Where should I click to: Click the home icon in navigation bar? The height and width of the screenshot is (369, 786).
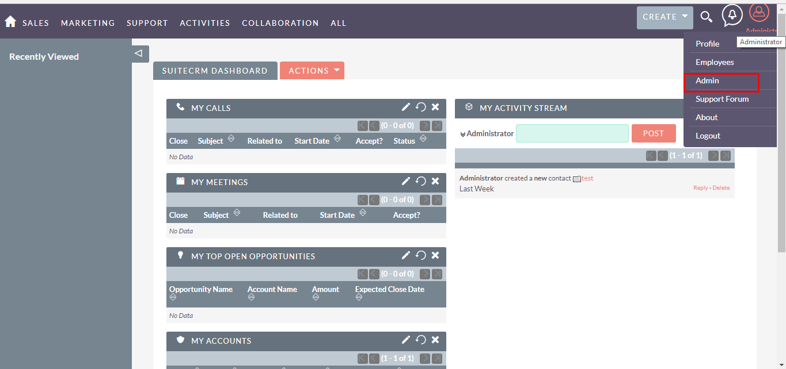[x=10, y=22]
